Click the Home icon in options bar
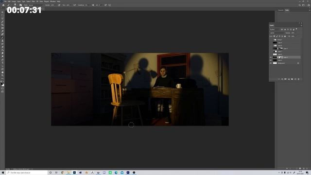This screenshot has width=311, height=175. 3,5
